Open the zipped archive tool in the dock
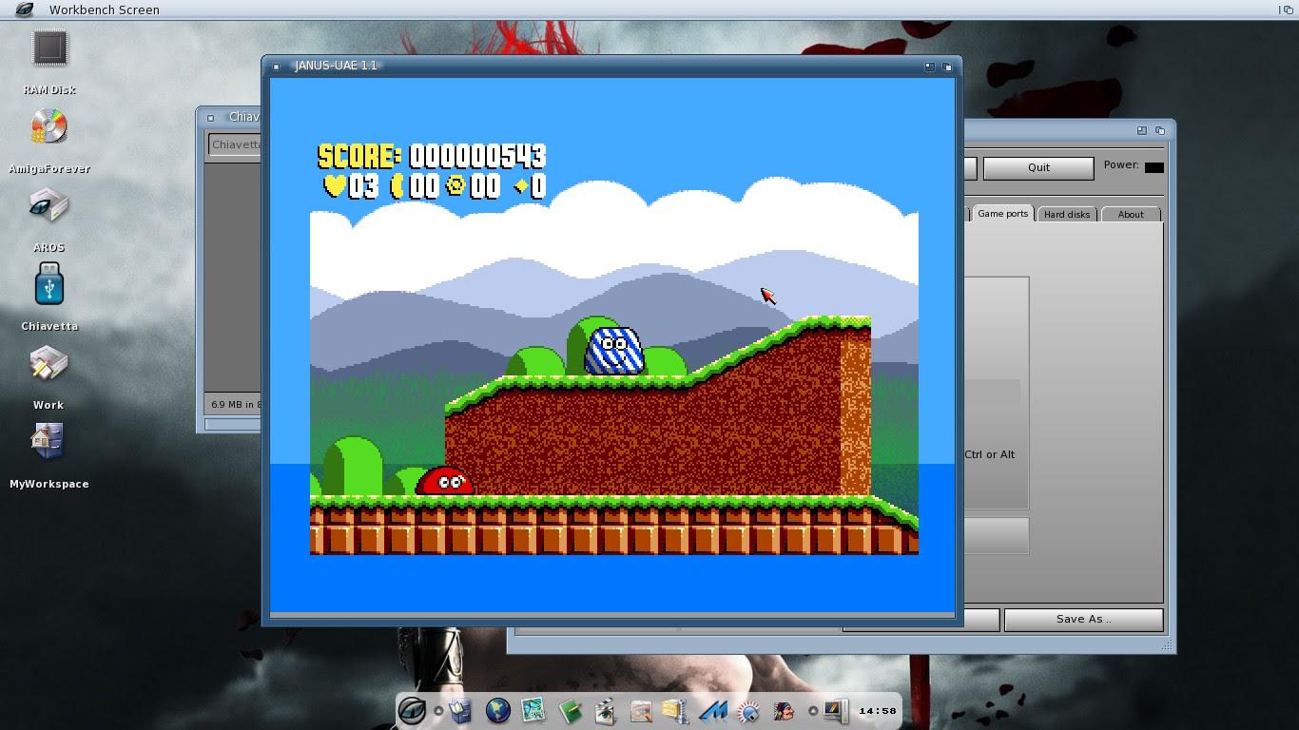The image size is (1299, 730). [674, 711]
